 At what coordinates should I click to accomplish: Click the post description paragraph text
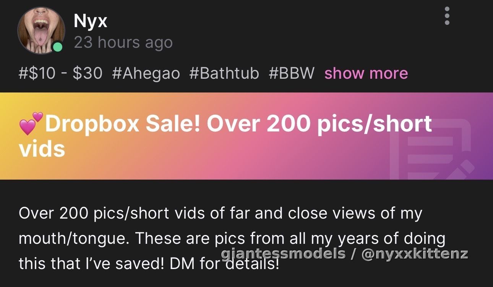[x=232, y=238]
